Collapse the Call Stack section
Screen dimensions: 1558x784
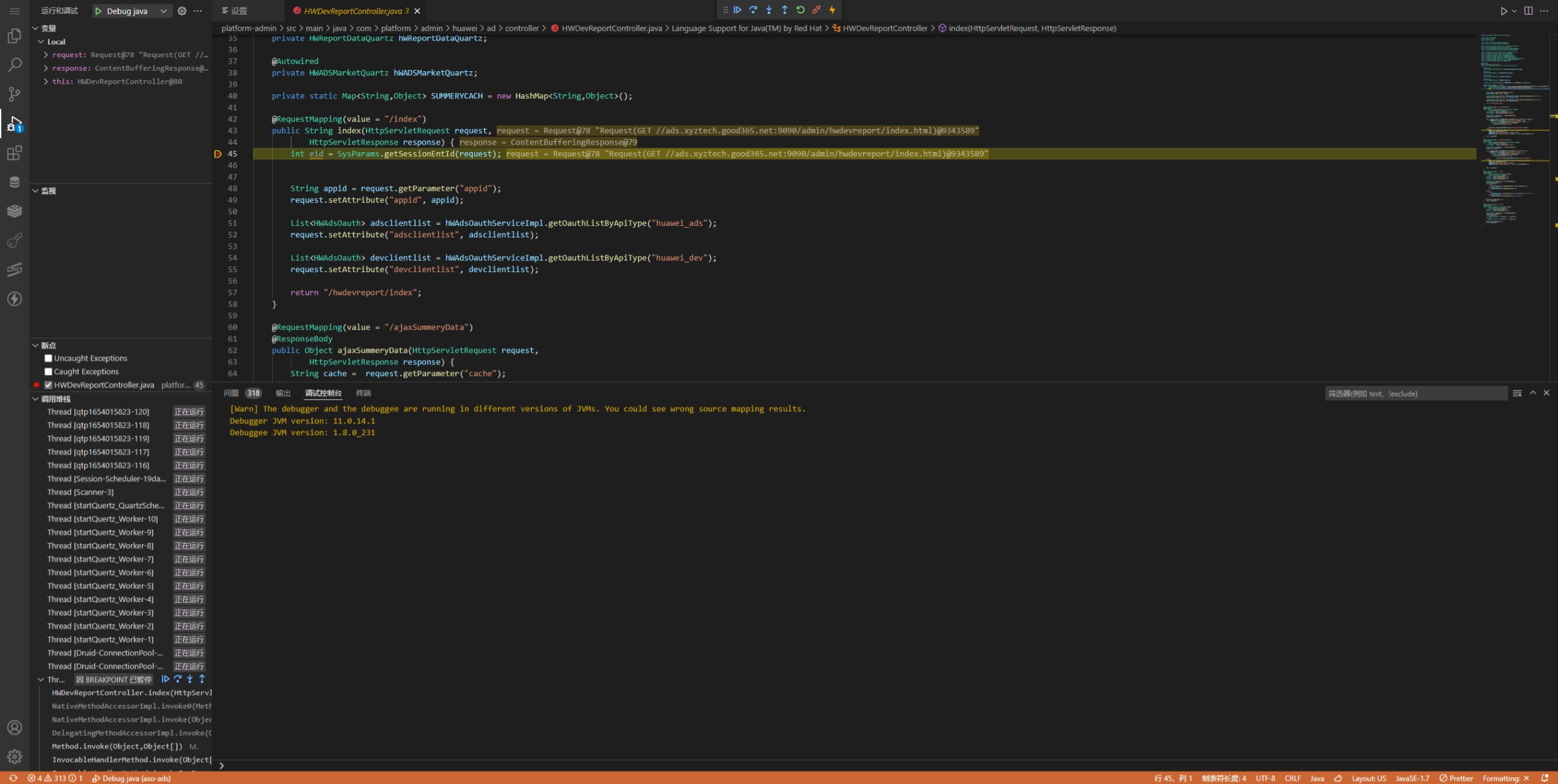click(x=35, y=399)
